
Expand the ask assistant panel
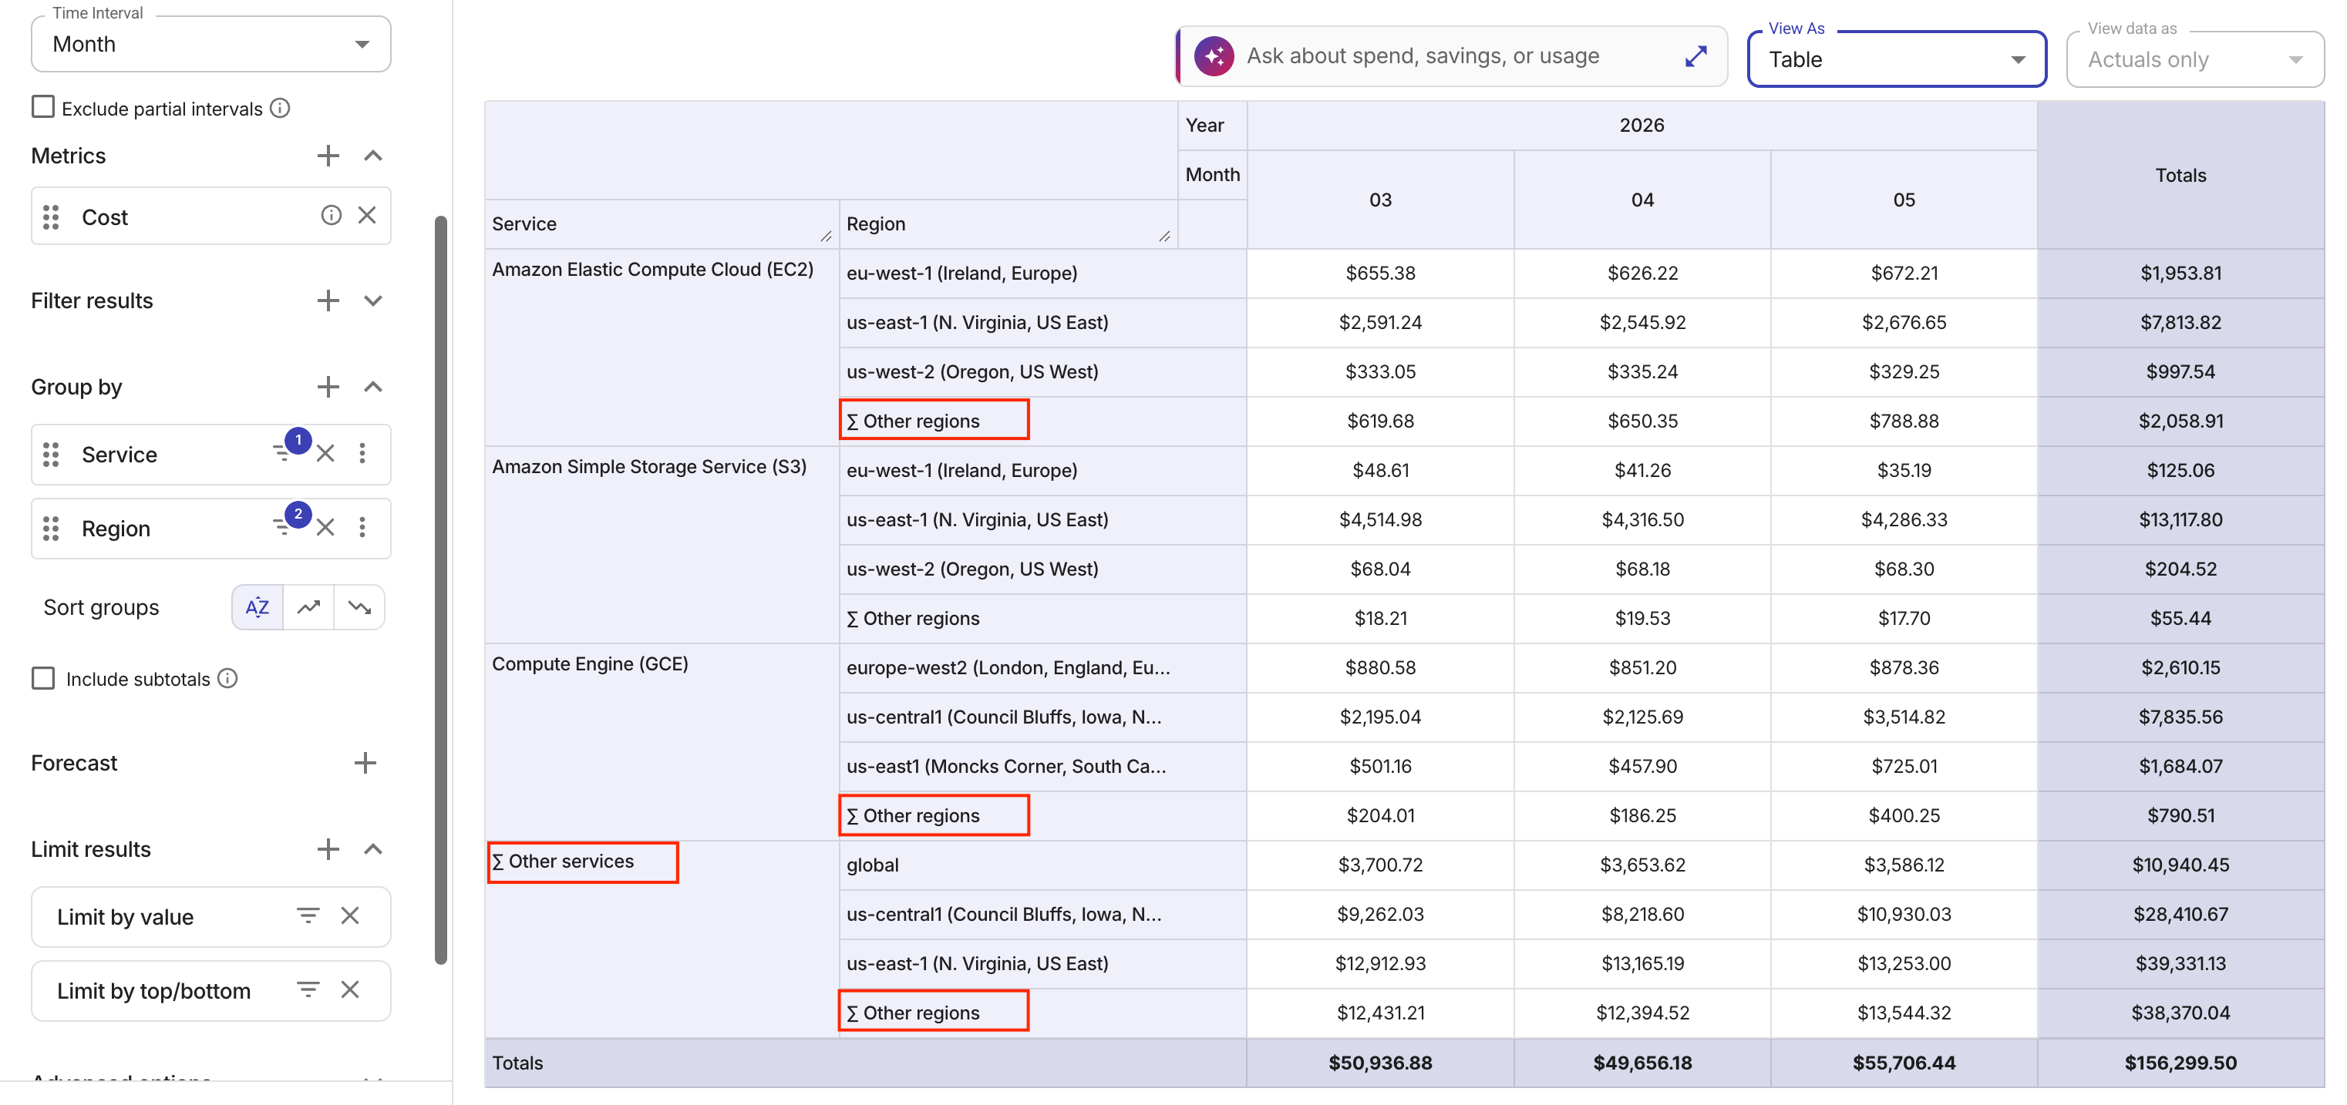point(1695,56)
